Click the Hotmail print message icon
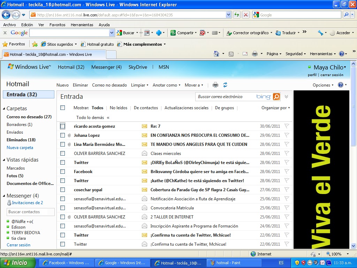This screenshot has height=268, width=357. pos(215,85)
